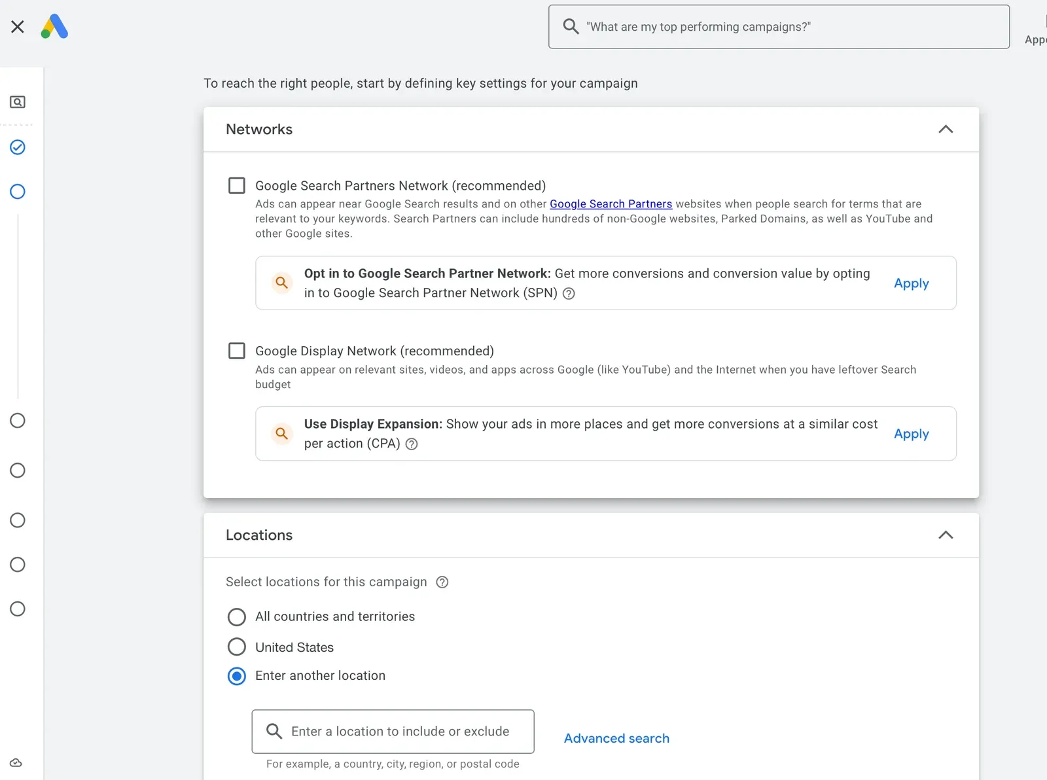
Task: Open Advanced search link
Action: [x=616, y=738]
